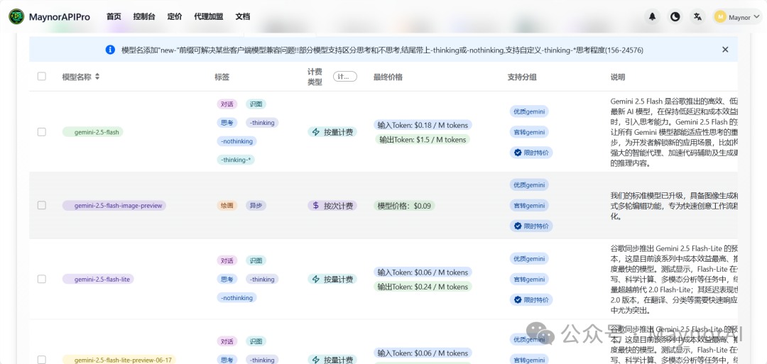Image resolution: width=767 pixels, height=364 pixels.
Task: Click 识图 tag in gemini-2.5-flash row
Action: point(256,104)
